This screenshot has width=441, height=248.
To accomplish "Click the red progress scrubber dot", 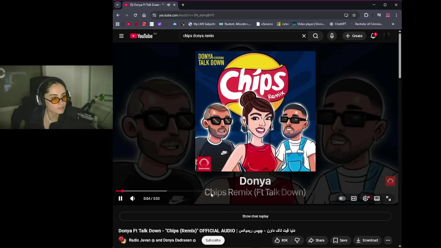I will pyautogui.click(x=122, y=191).
